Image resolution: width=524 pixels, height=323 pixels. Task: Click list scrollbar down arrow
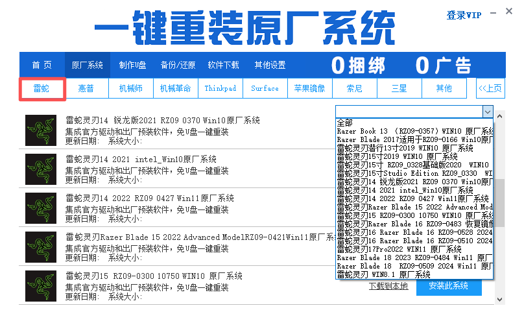[499, 300]
